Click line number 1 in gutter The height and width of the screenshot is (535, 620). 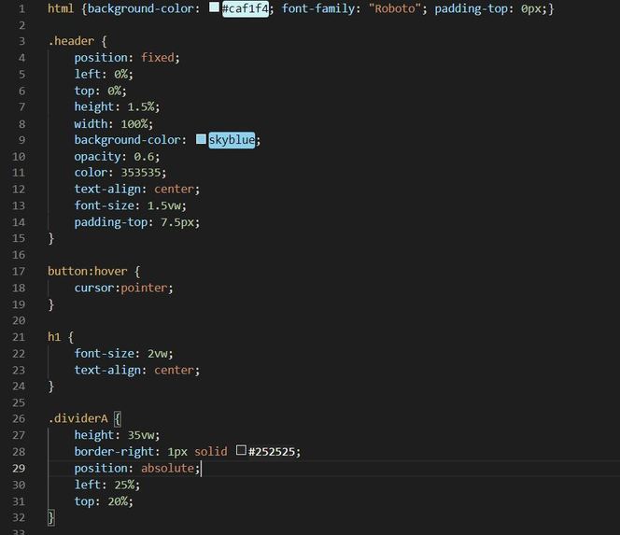(x=21, y=8)
